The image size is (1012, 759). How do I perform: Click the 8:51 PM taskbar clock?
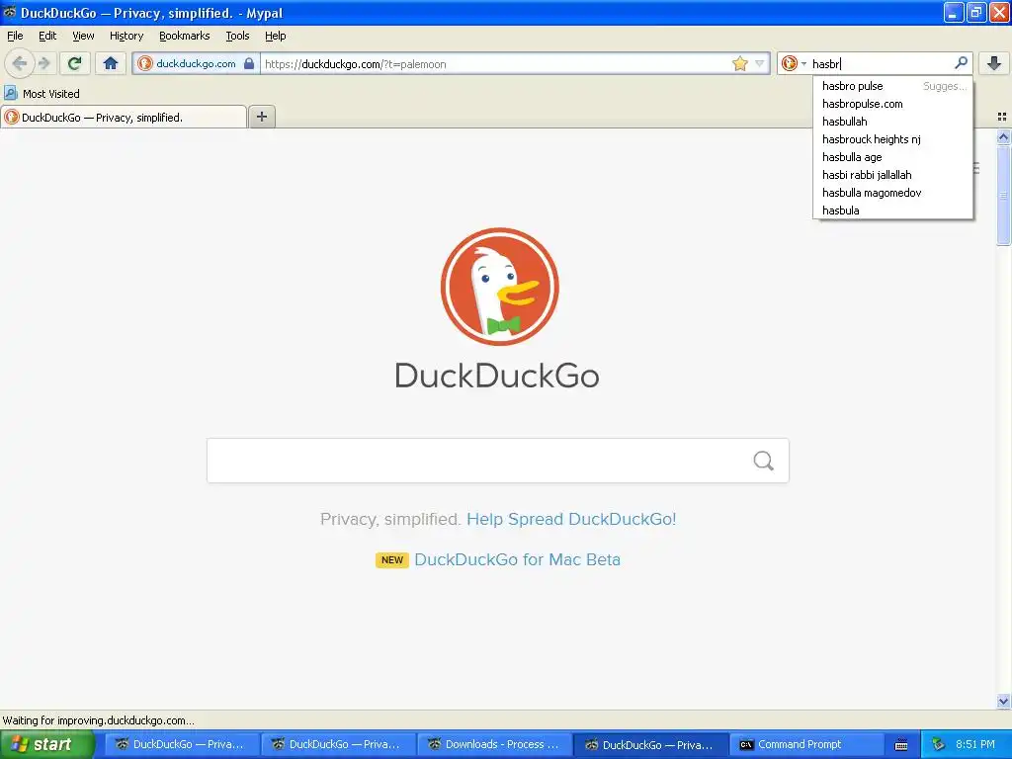[975, 744]
